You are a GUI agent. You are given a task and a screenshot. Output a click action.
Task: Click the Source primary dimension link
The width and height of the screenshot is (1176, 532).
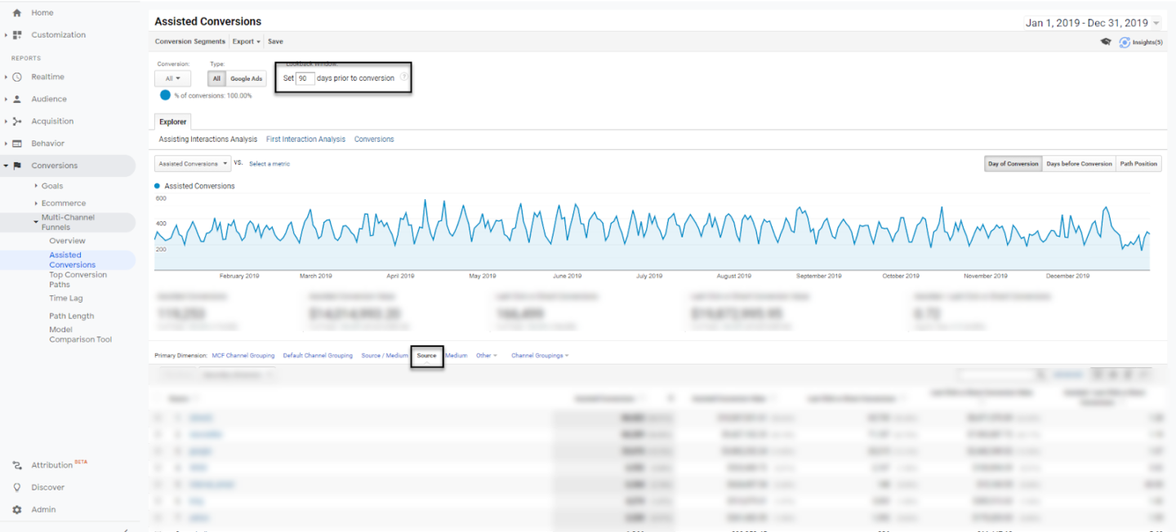[x=426, y=356]
